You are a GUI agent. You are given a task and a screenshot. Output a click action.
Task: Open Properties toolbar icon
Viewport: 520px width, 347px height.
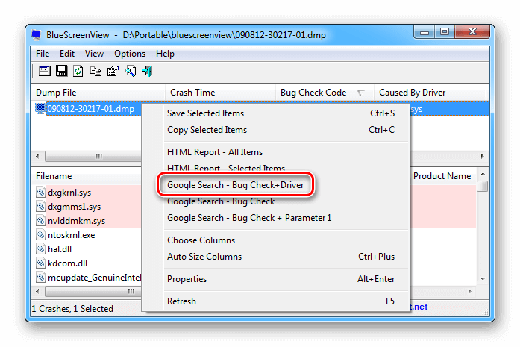(x=113, y=71)
